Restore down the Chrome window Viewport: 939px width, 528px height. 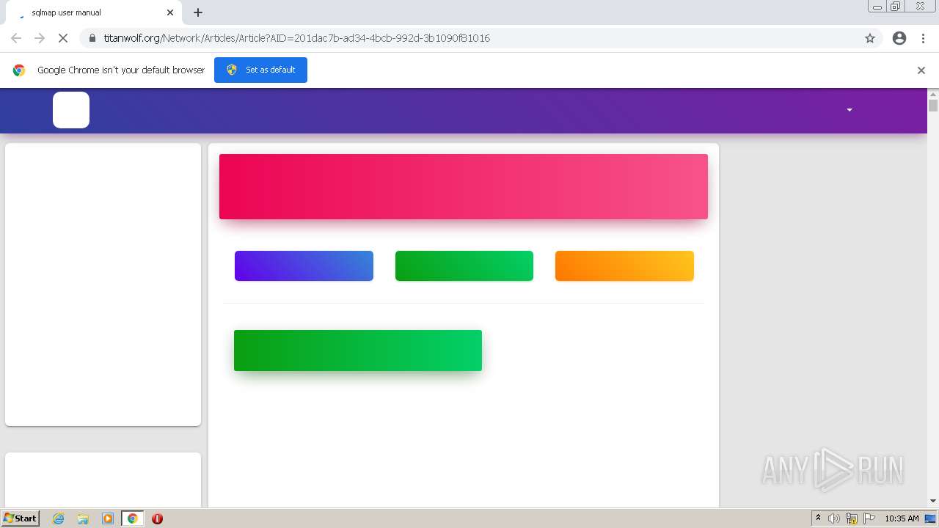click(x=895, y=7)
